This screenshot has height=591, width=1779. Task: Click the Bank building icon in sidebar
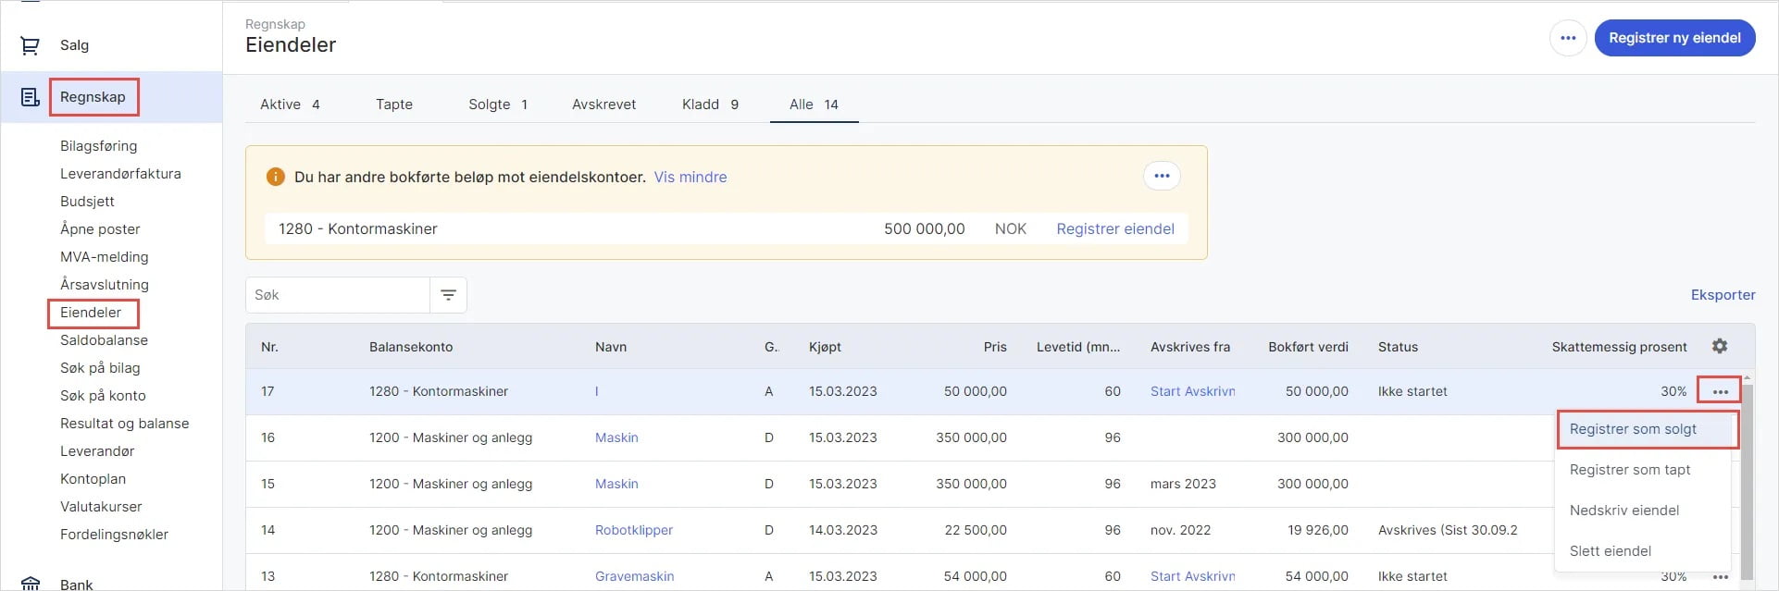coord(30,584)
